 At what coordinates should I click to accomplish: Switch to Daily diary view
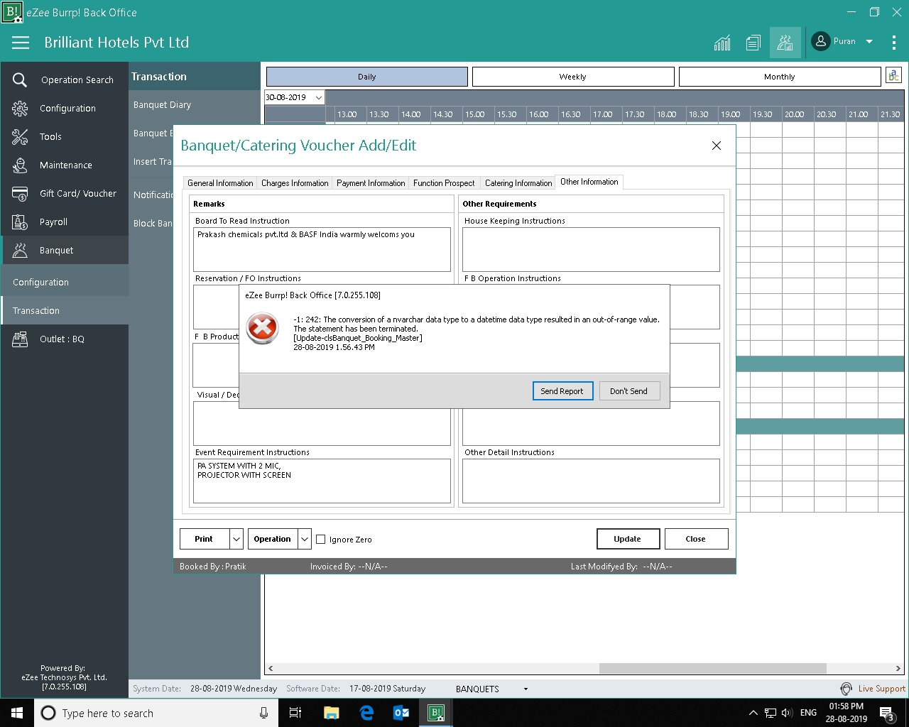click(x=367, y=77)
